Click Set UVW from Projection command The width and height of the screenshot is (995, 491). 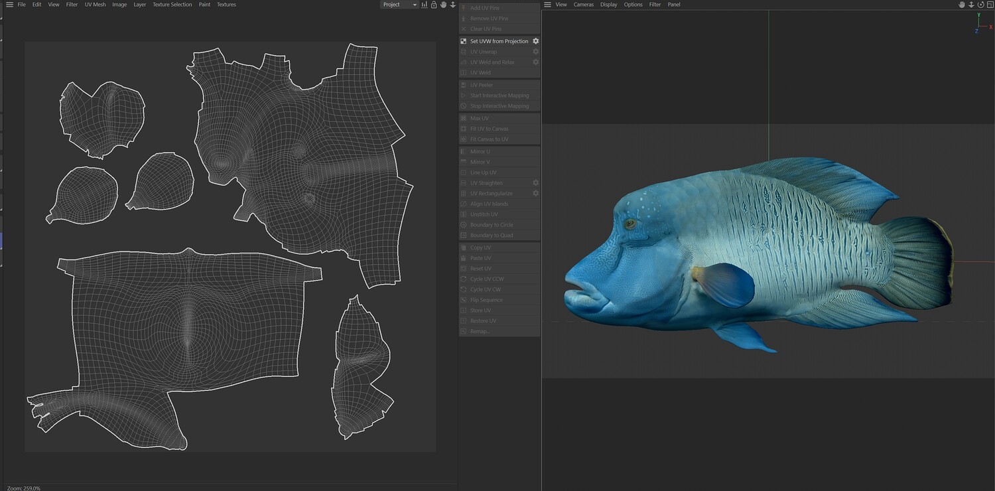(499, 41)
